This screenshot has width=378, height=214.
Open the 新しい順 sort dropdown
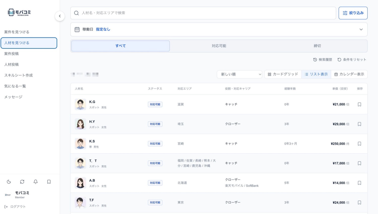(x=239, y=74)
